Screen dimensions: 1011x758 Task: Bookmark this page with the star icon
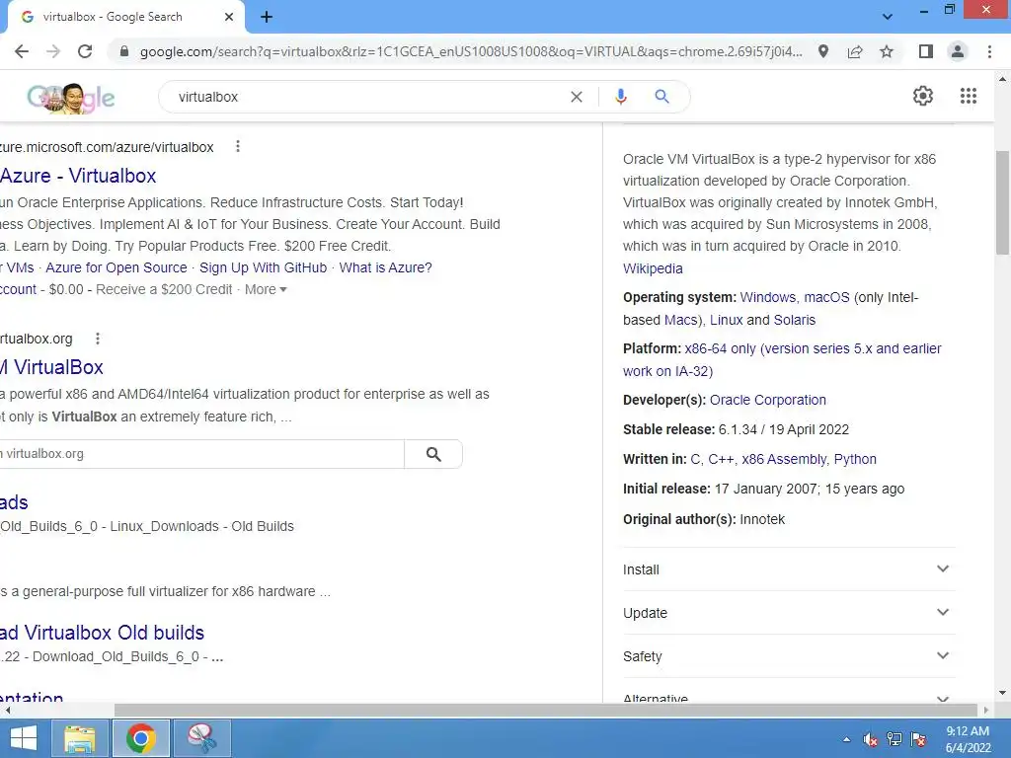tap(887, 51)
